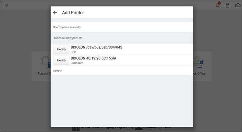Tap the lock icon in top bar
The height and width of the screenshot is (132, 242).
click(x=228, y=5)
